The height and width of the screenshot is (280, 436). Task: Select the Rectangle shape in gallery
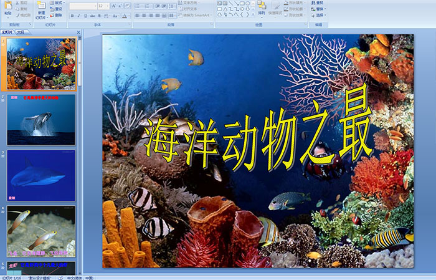(x=242, y=3)
